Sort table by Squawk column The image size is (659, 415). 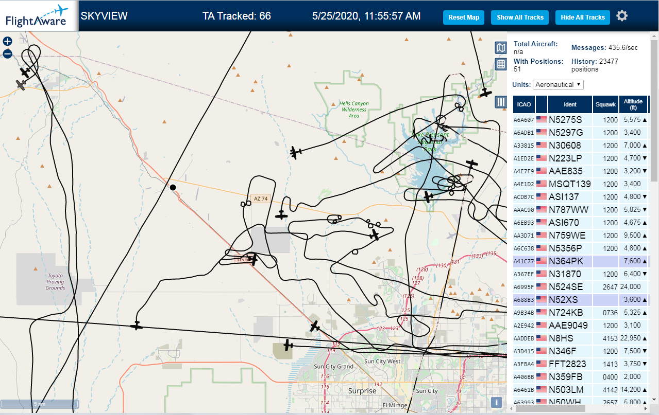click(x=605, y=104)
